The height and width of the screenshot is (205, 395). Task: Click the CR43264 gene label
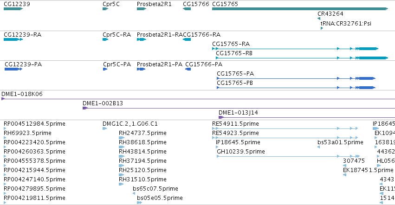(x=330, y=14)
